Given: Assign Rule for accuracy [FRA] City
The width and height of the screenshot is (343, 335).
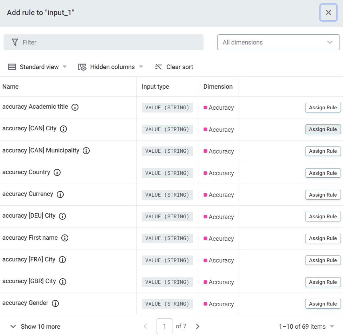Looking at the screenshot, I should (323, 260).
